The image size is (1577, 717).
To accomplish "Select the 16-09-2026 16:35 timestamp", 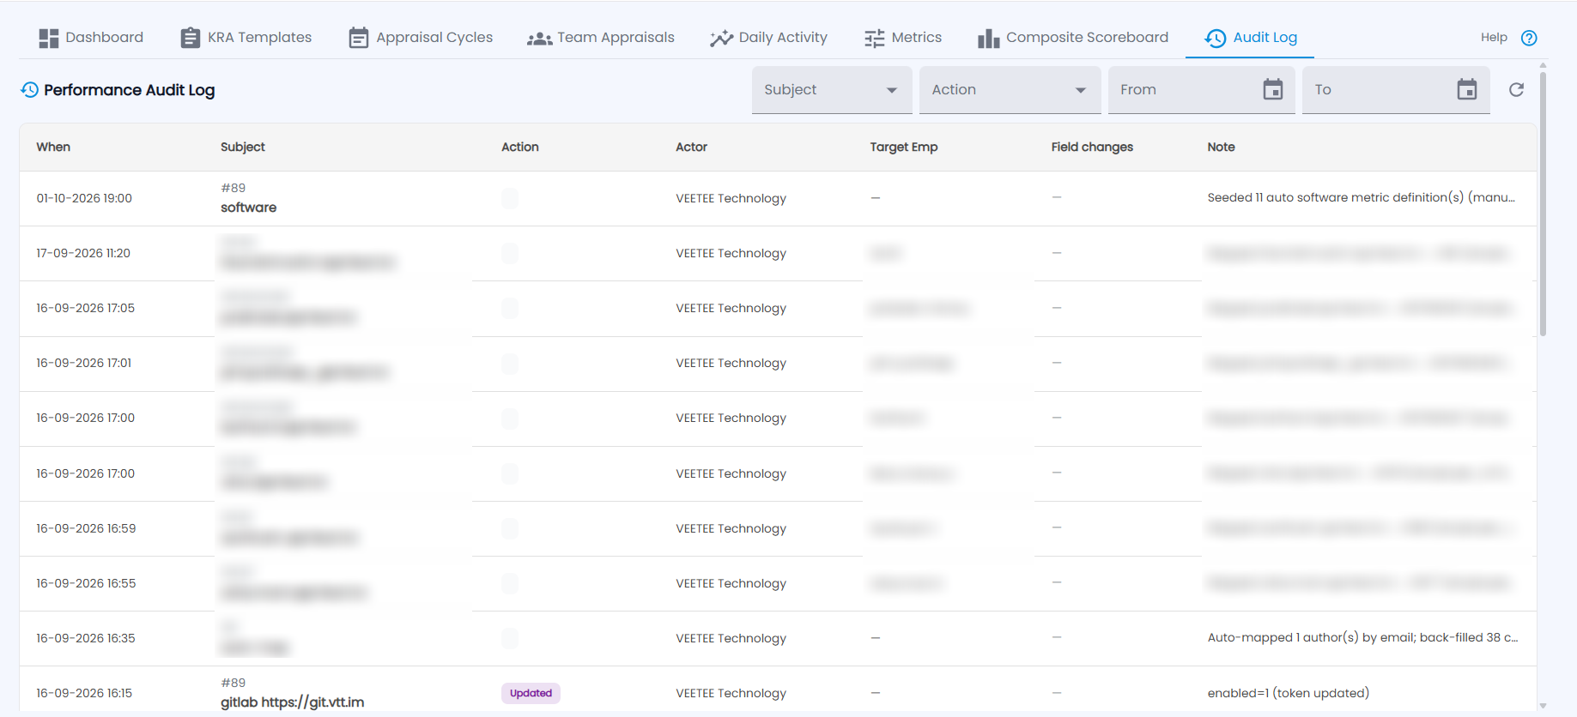I will coord(86,639).
